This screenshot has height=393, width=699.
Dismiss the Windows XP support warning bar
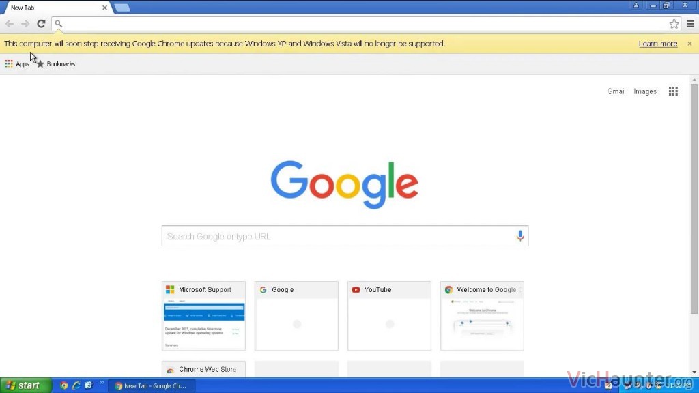pos(689,44)
